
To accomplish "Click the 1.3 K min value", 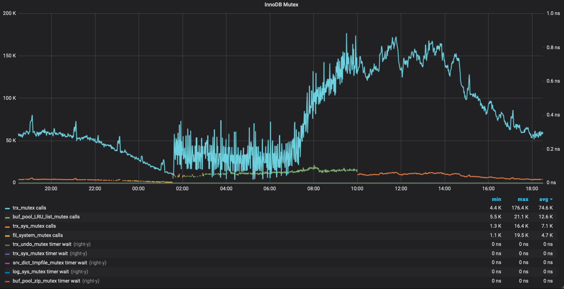I will (x=496, y=226).
